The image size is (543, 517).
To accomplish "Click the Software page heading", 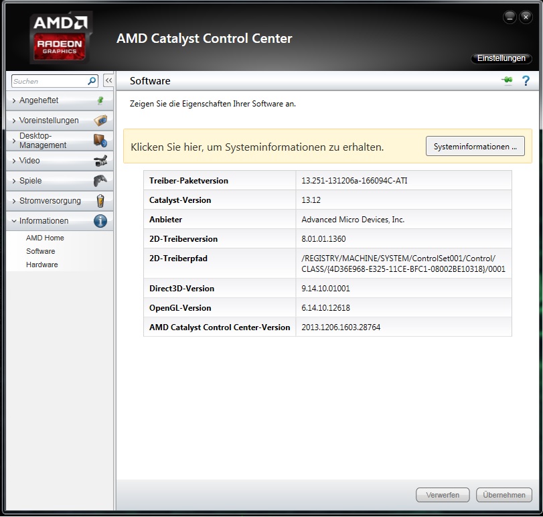I will (150, 80).
